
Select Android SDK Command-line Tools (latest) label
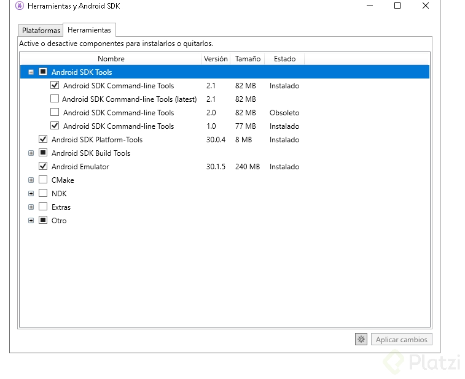129,99
